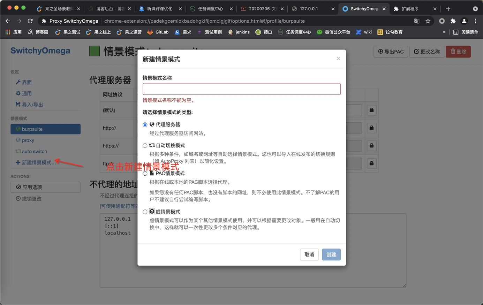Switch to the 127.0.0.1 browser tab
This screenshot has width=483, height=305.
[x=313, y=9]
